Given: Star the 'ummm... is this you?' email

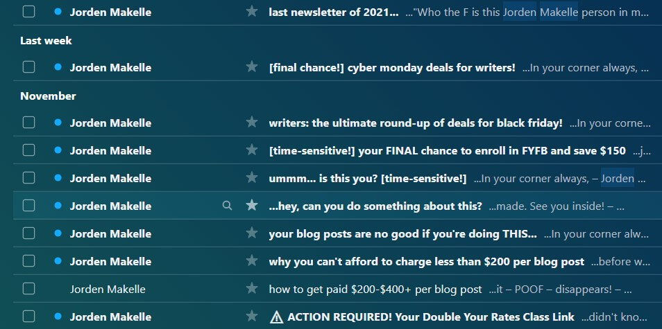Looking at the screenshot, I should click(252, 178).
